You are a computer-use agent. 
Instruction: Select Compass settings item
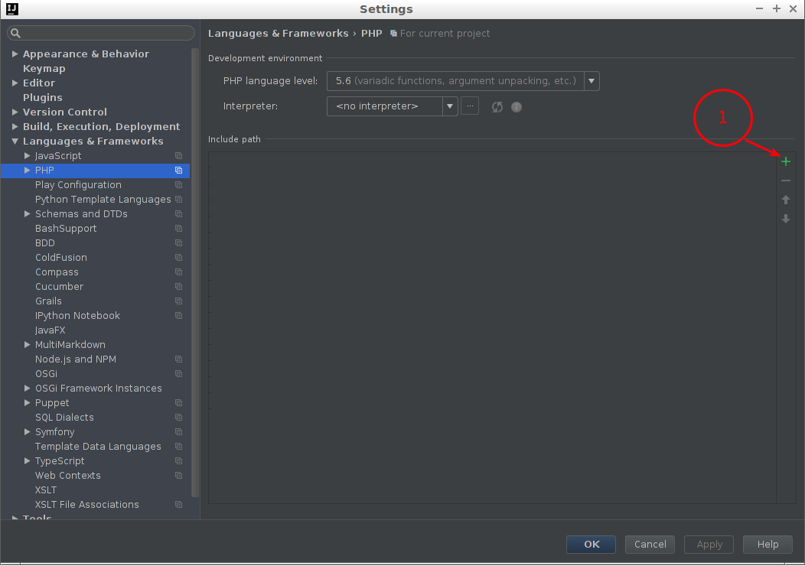57,272
